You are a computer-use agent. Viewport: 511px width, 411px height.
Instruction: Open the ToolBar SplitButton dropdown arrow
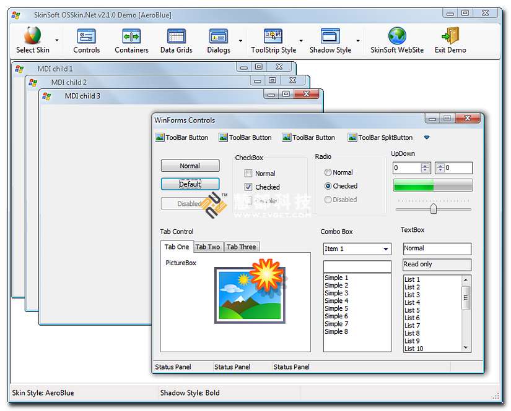(427, 138)
